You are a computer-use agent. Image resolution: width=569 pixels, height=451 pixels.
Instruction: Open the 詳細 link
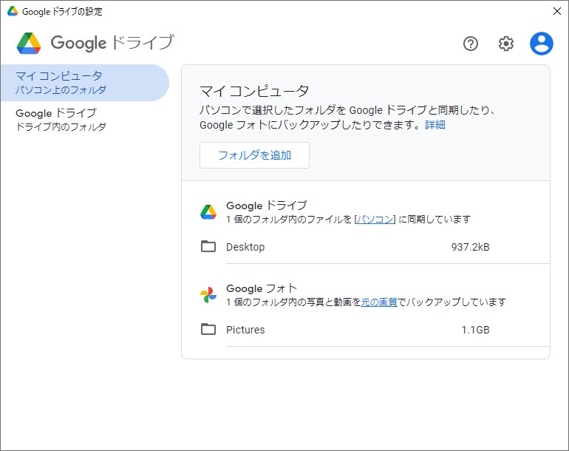pos(435,125)
